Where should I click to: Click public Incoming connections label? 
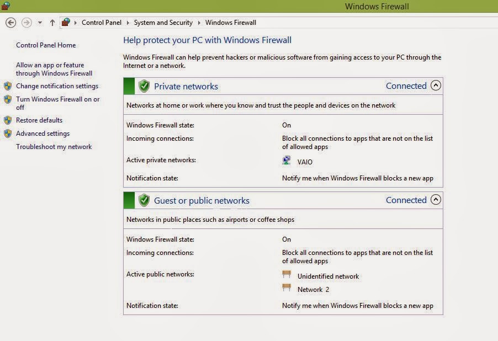[160, 253]
